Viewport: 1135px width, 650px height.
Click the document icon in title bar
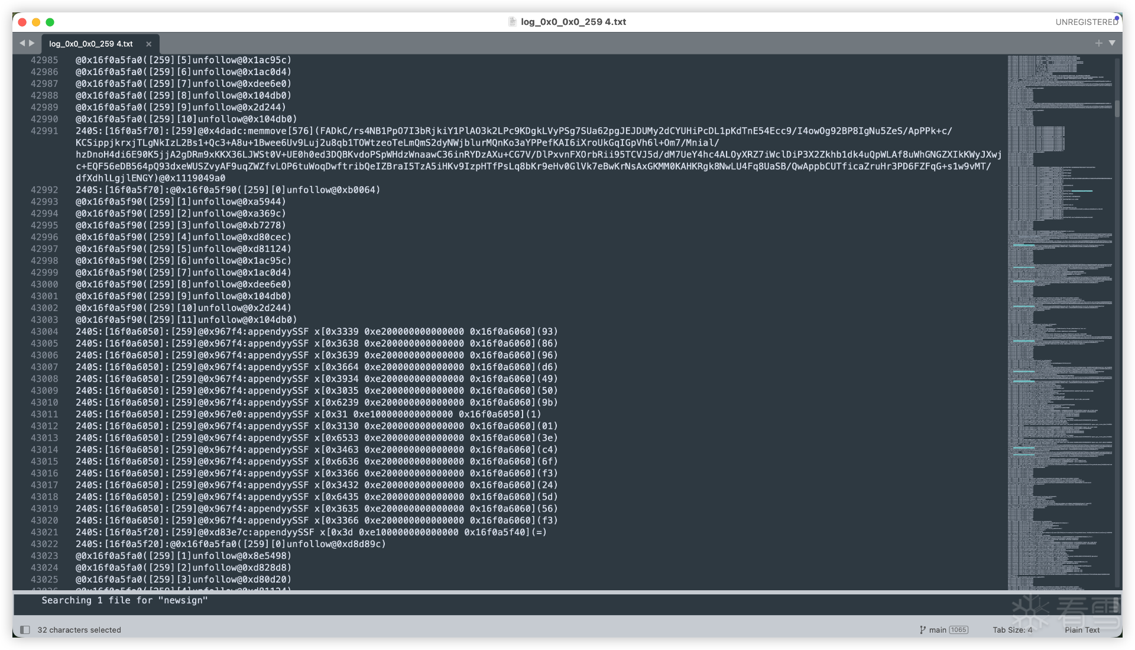(513, 22)
